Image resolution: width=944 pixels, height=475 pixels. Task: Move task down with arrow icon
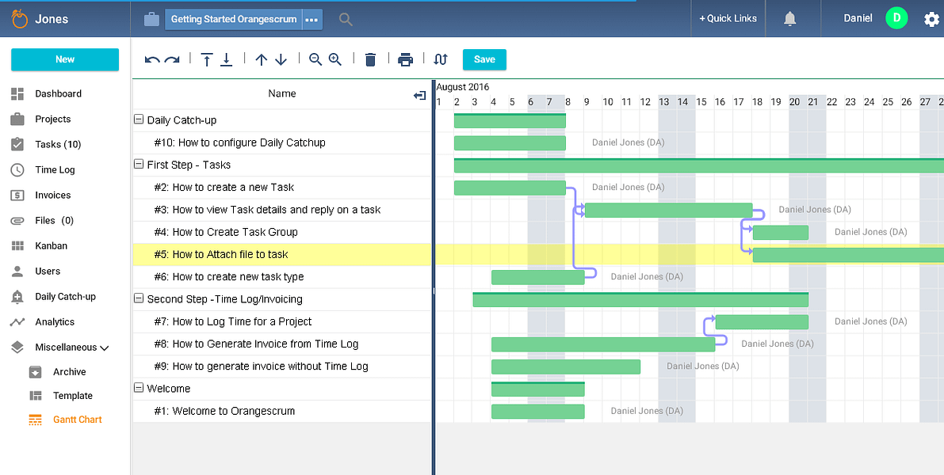[x=281, y=59]
